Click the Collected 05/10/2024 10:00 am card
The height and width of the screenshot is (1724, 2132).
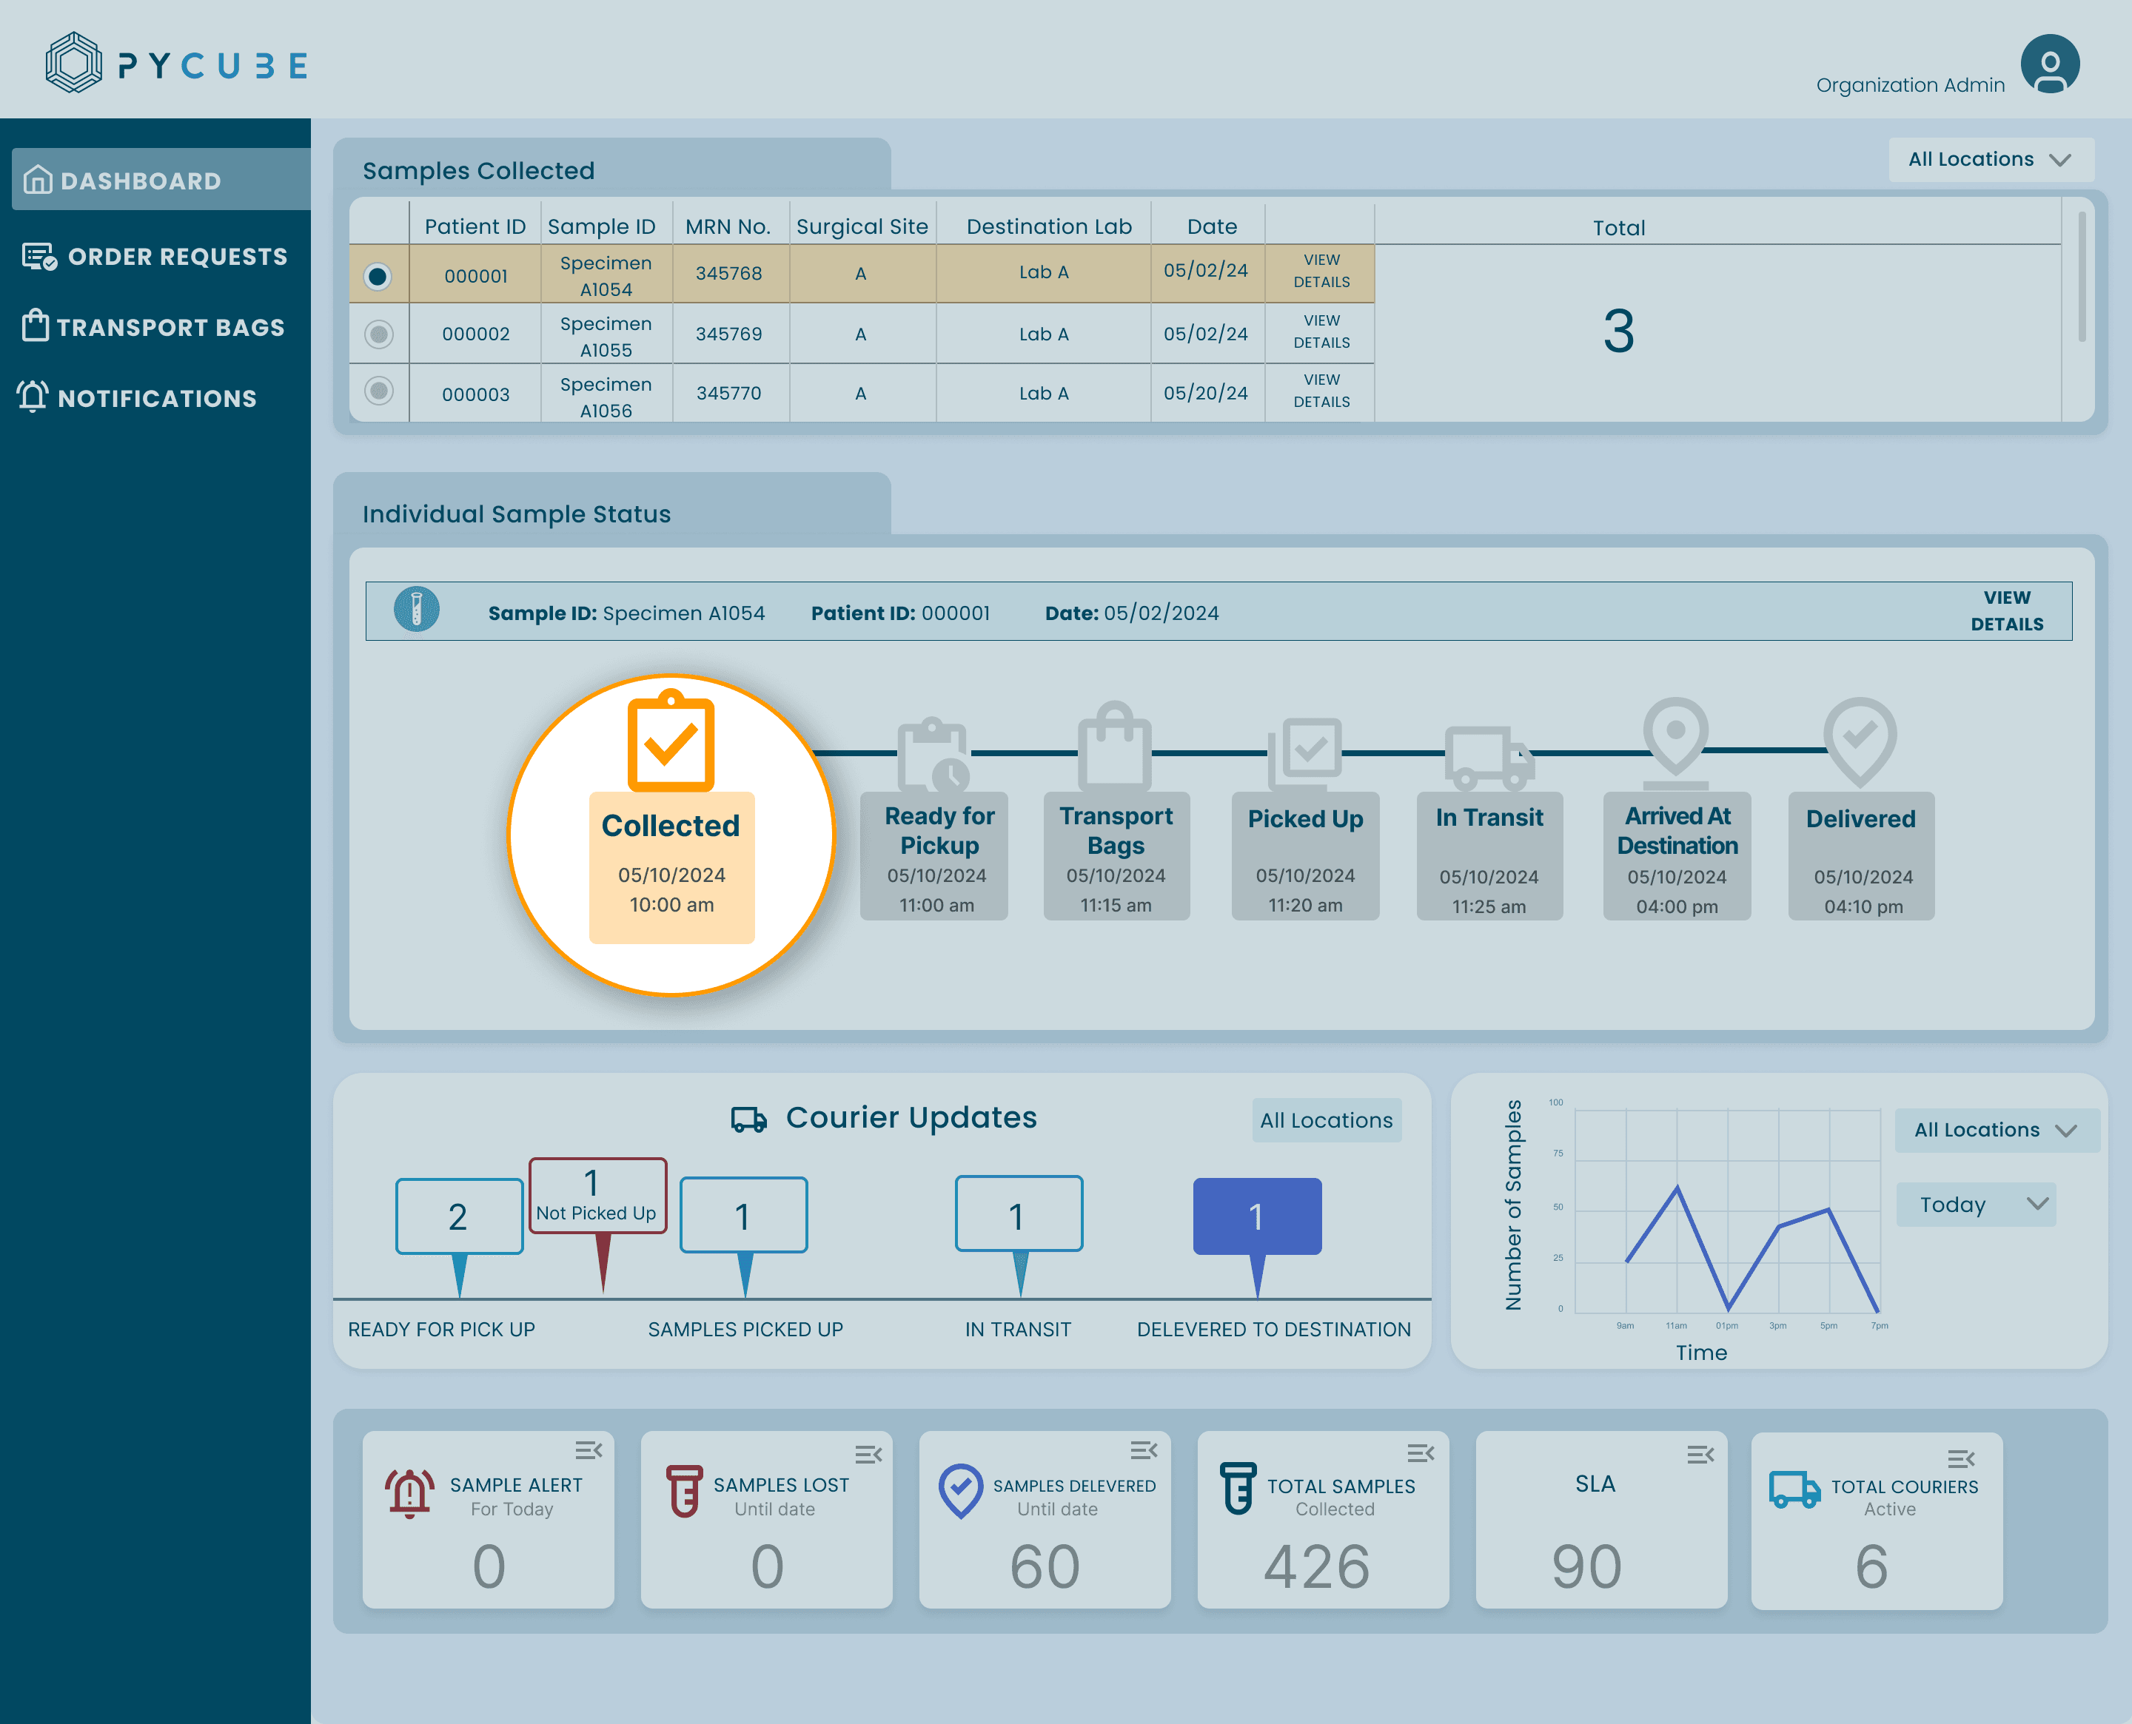(x=671, y=867)
